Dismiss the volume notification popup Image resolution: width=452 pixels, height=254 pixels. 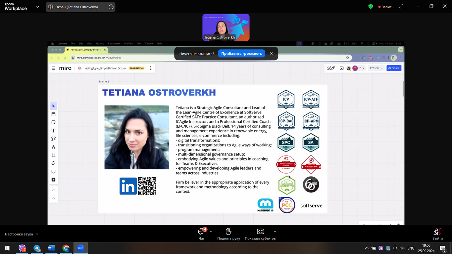point(271,54)
